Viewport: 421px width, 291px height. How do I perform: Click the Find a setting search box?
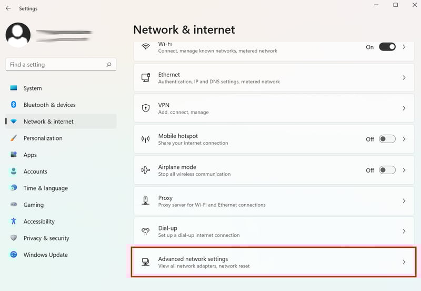tap(61, 64)
